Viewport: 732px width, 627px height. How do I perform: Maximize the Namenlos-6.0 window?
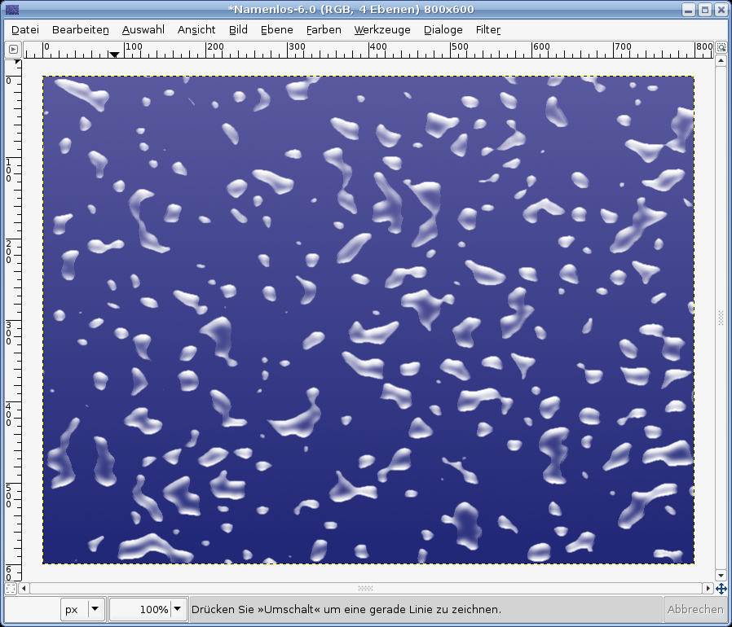click(705, 10)
